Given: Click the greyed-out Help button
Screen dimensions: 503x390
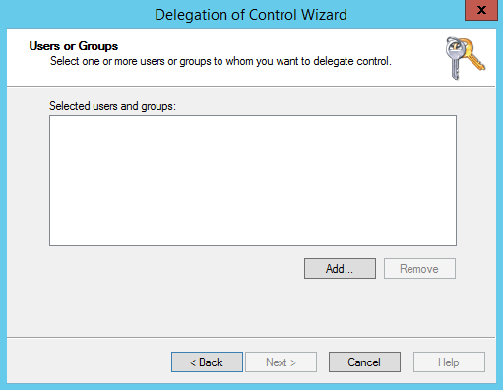Looking at the screenshot, I should click(x=449, y=362).
